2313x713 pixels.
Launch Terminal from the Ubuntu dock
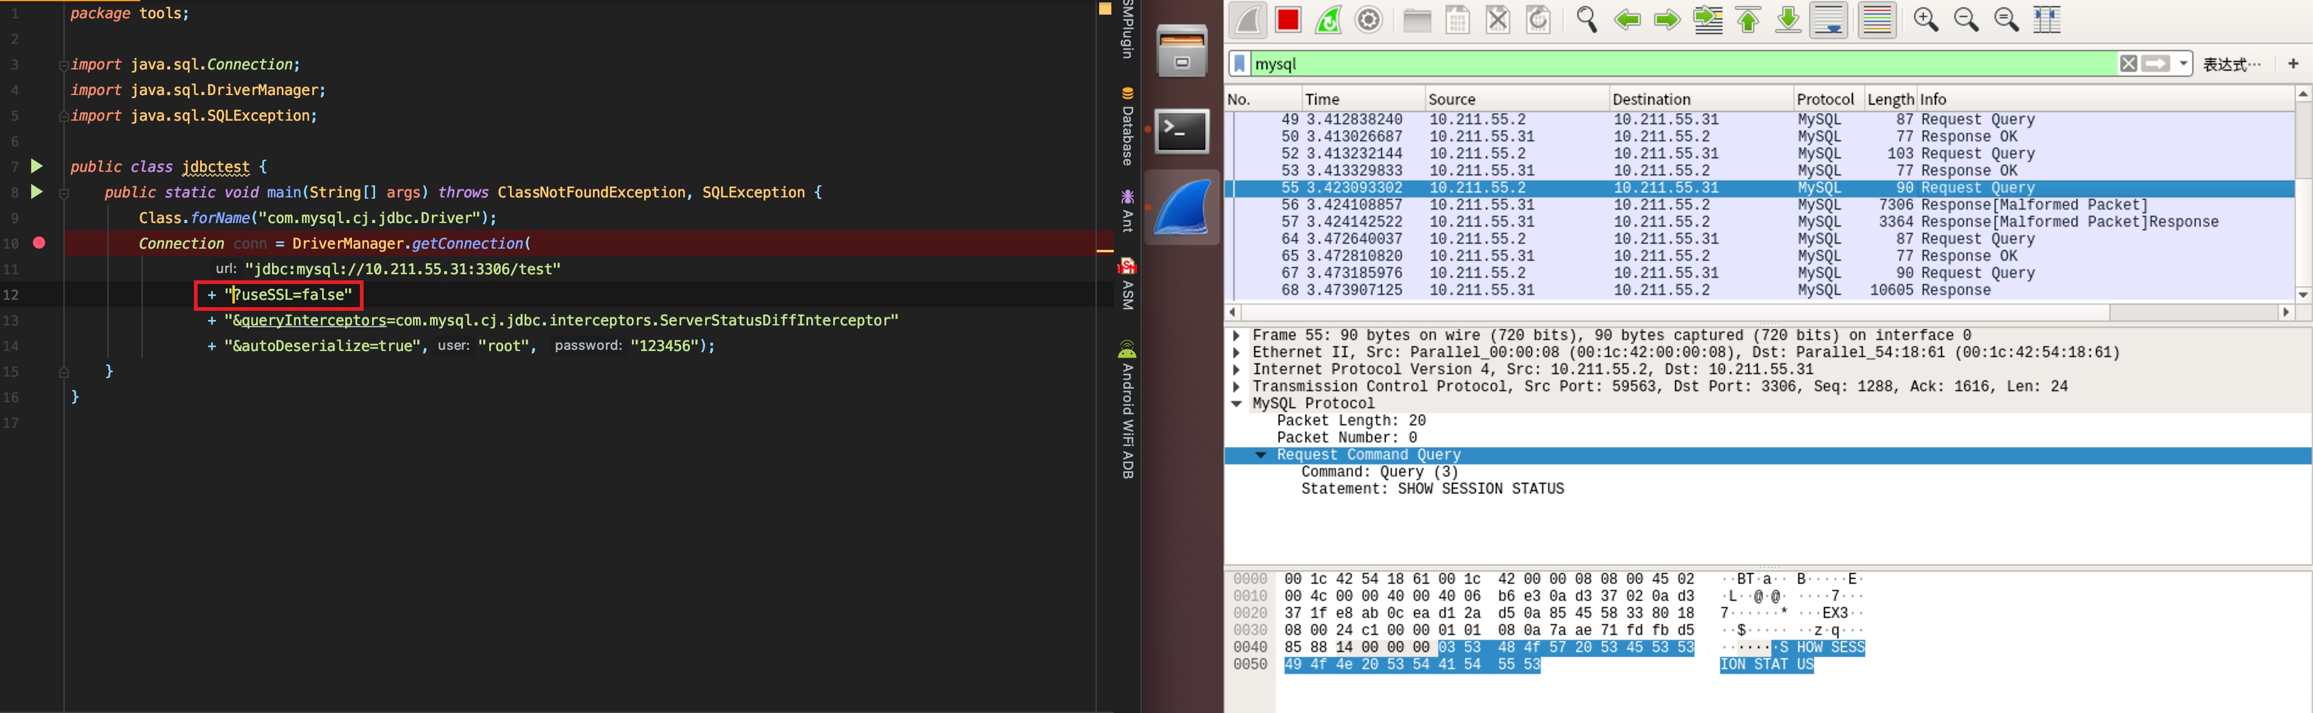coord(1182,132)
